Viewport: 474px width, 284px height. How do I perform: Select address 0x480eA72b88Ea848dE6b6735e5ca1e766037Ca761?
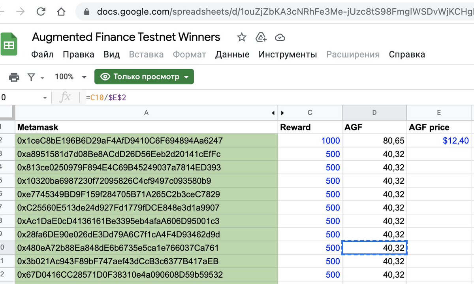[147, 248]
